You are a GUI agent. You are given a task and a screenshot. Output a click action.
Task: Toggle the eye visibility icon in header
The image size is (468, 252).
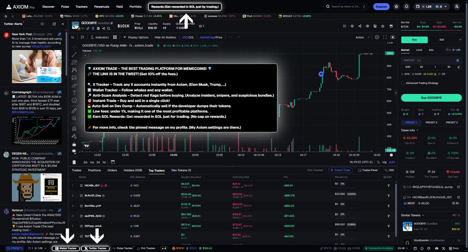(x=367, y=26)
